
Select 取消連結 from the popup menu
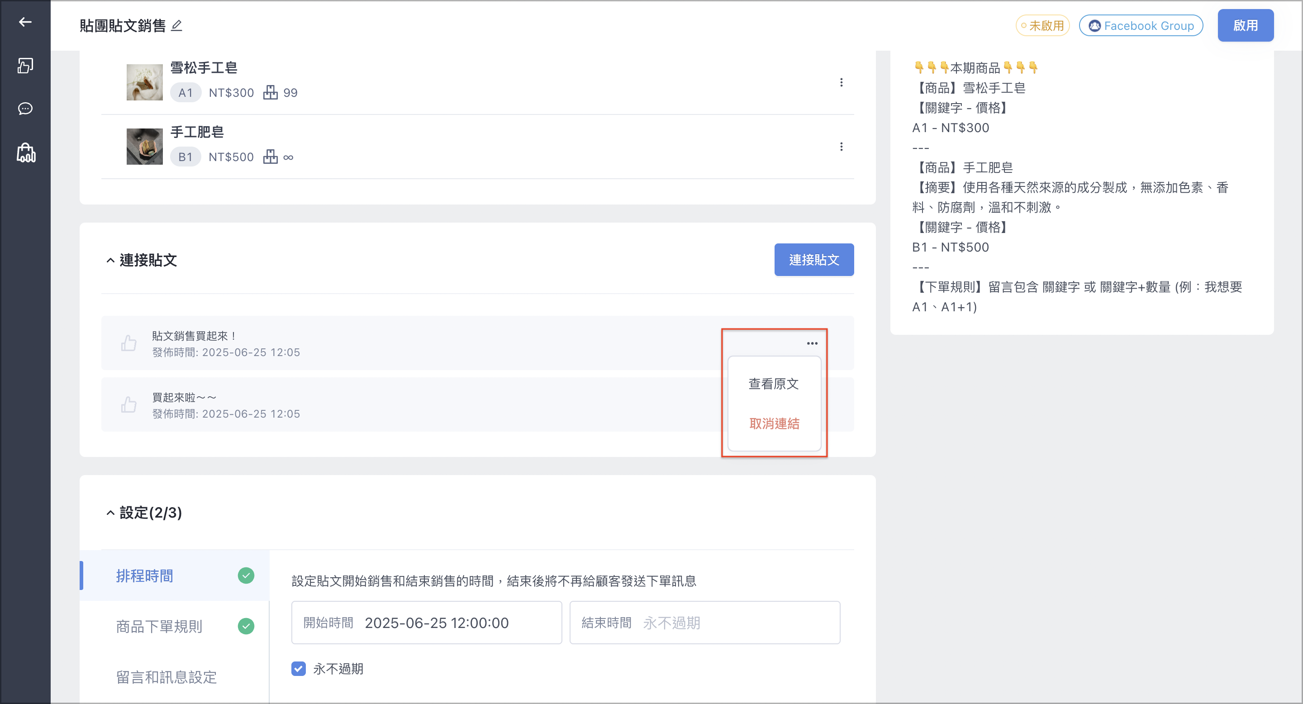[x=774, y=424]
